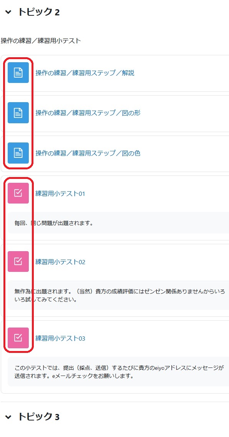The image size is (229, 437).
Task: Click description about eiyoアドレス message
Action: [119, 372]
